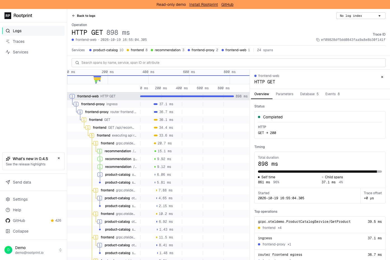This screenshot has height=260, width=390.
Task: Copy the Trace ID using copy icon
Action: [x=318, y=40]
